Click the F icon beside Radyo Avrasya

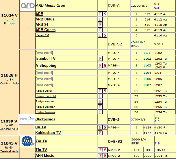100,112
